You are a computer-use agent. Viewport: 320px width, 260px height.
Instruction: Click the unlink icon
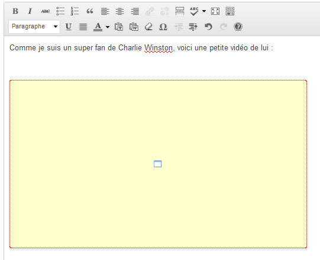click(x=164, y=11)
